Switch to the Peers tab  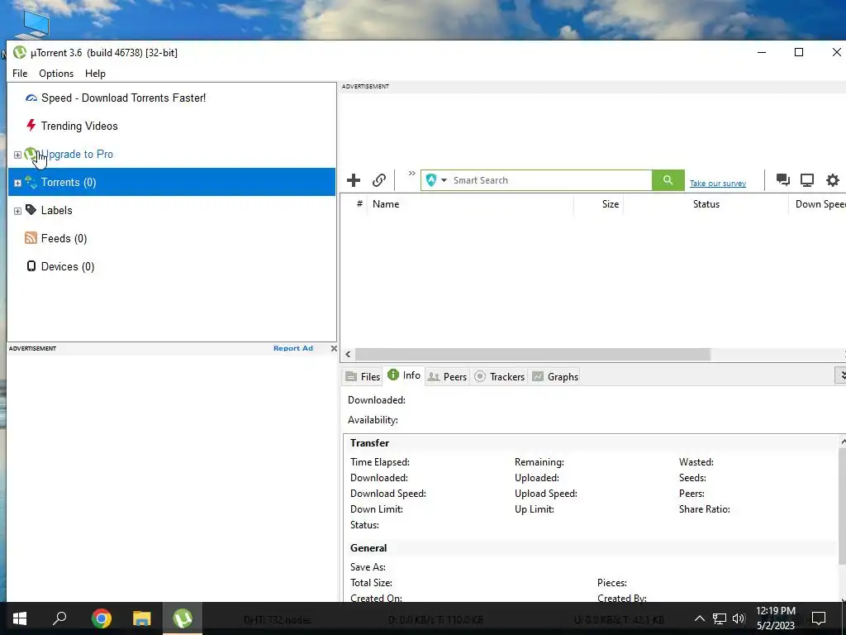pyautogui.click(x=447, y=376)
